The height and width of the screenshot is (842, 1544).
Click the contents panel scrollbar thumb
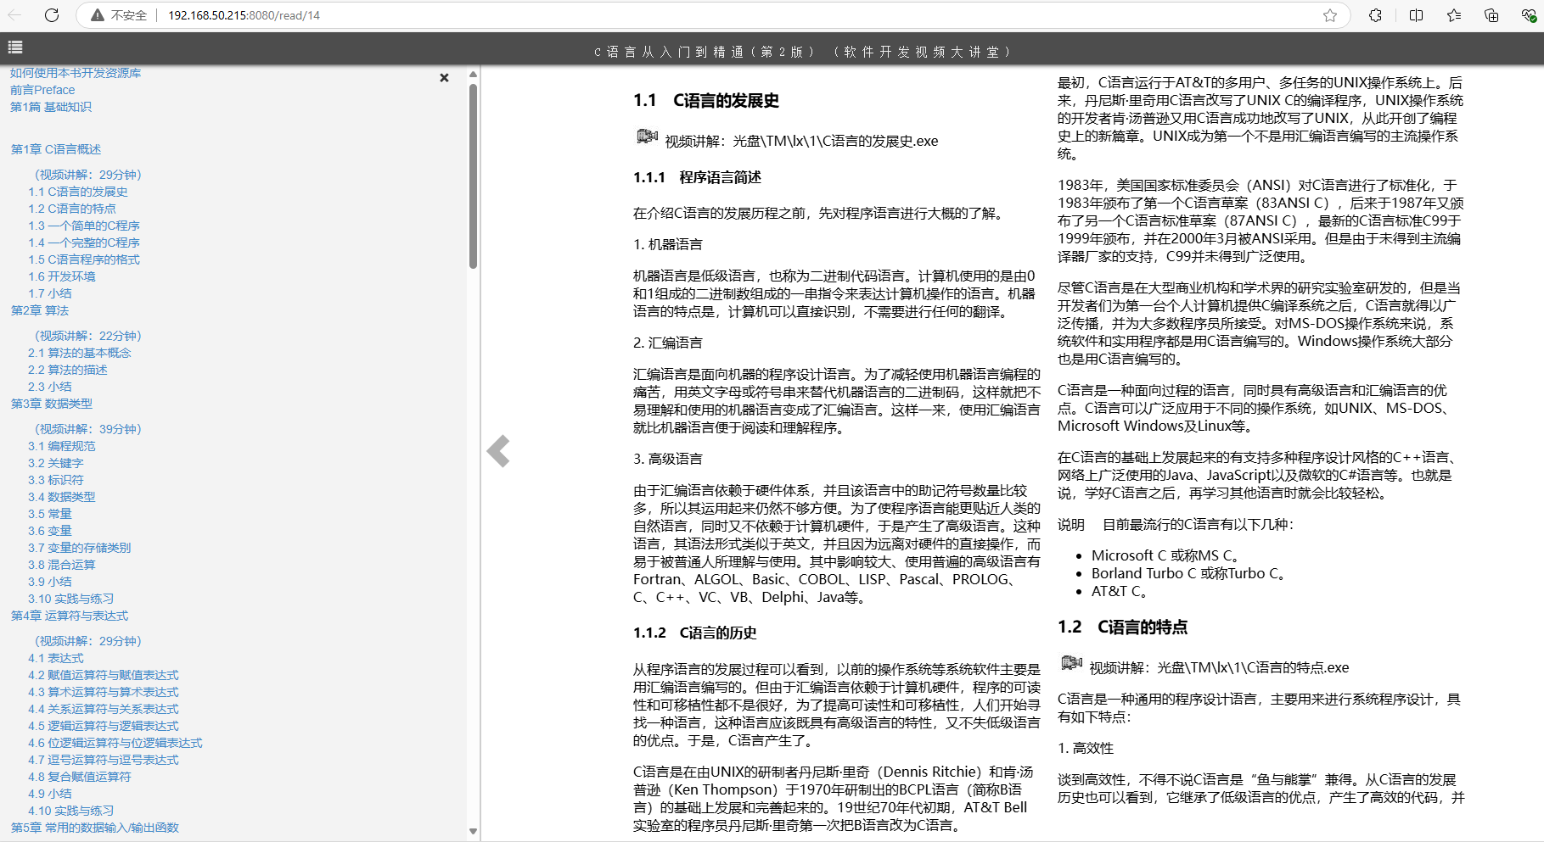(473, 176)
